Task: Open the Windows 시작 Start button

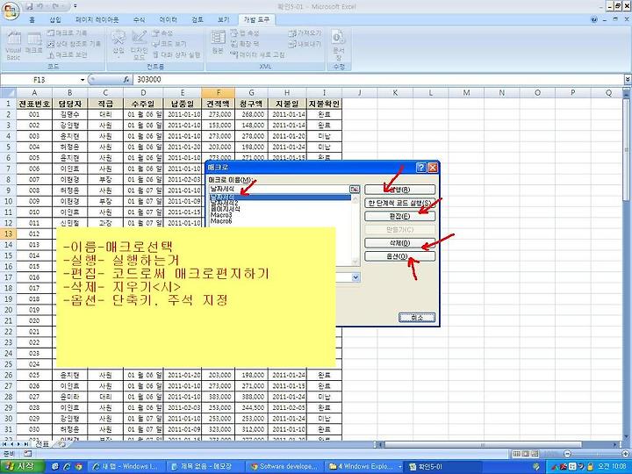Action: coord(23,466)
